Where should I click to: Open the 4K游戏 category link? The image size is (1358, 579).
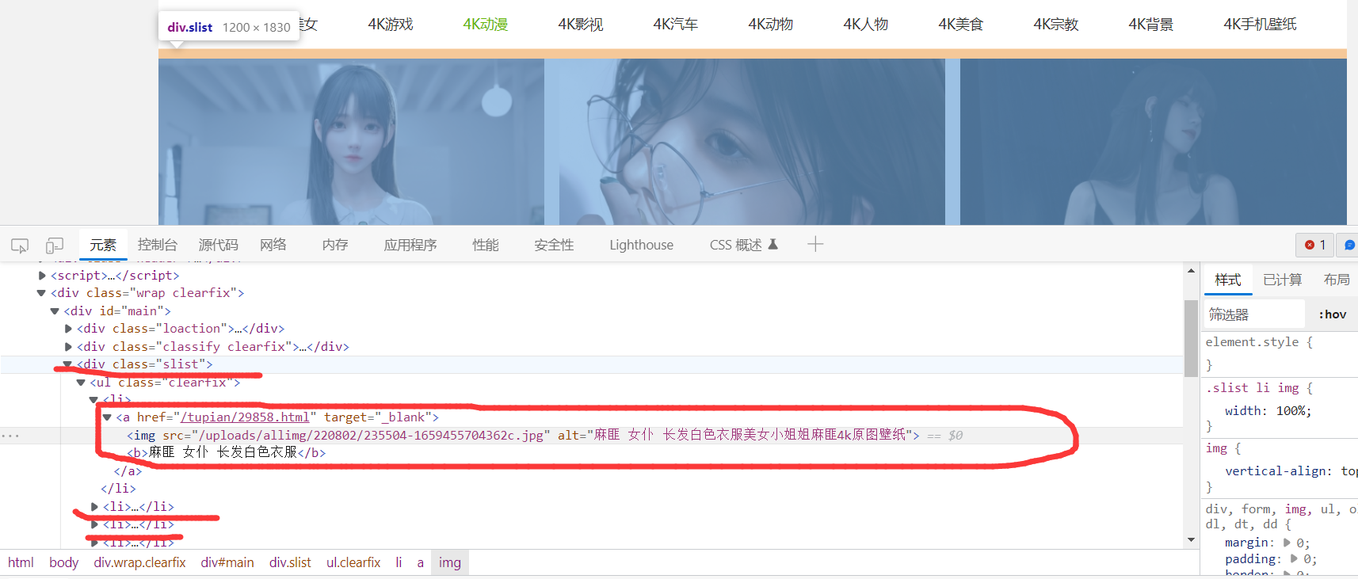point(391,25)
